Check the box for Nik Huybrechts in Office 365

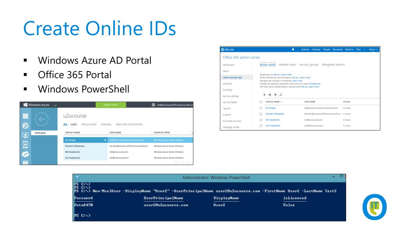point(261,120)
